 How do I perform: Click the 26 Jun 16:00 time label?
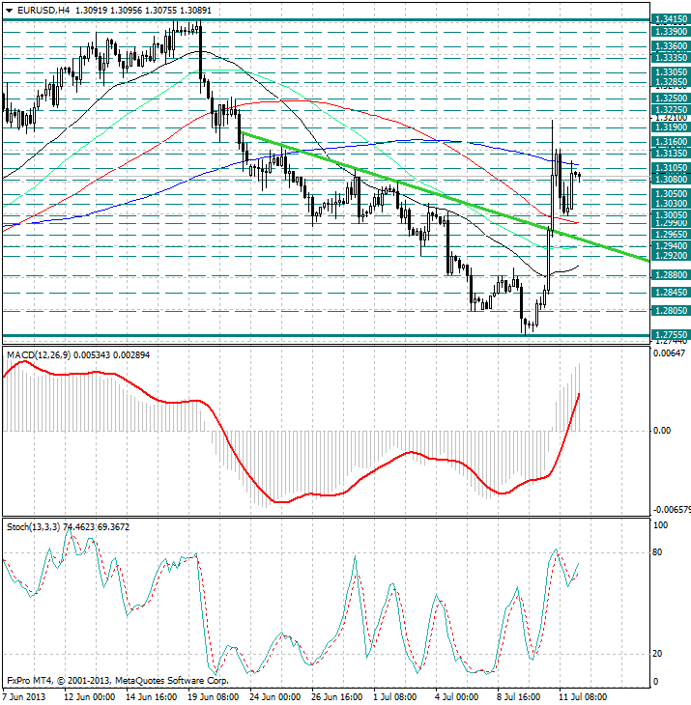coord(337,697)
